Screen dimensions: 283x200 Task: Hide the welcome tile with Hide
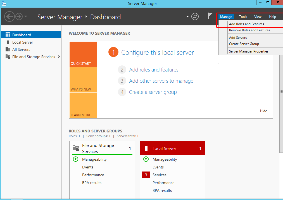263,111
